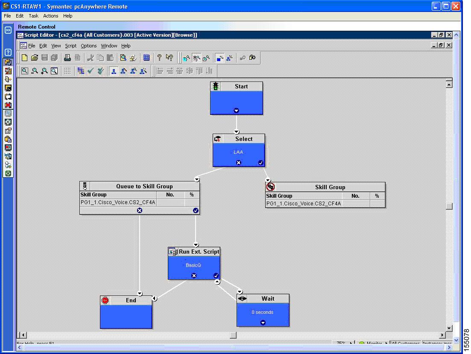The image size is (471, 354).
Task: Click the Paste clipboard icon
Action: coord(110,58)
